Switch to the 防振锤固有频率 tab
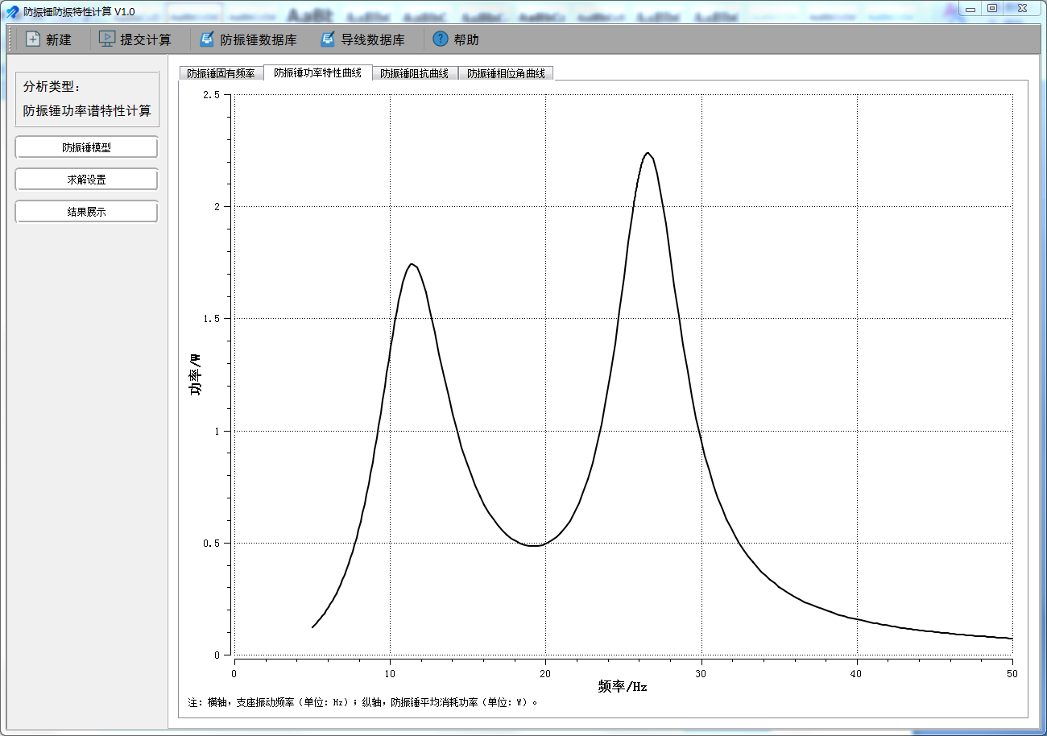The width and height of the screenshot is (1047, 736). [x=221, y=73]
